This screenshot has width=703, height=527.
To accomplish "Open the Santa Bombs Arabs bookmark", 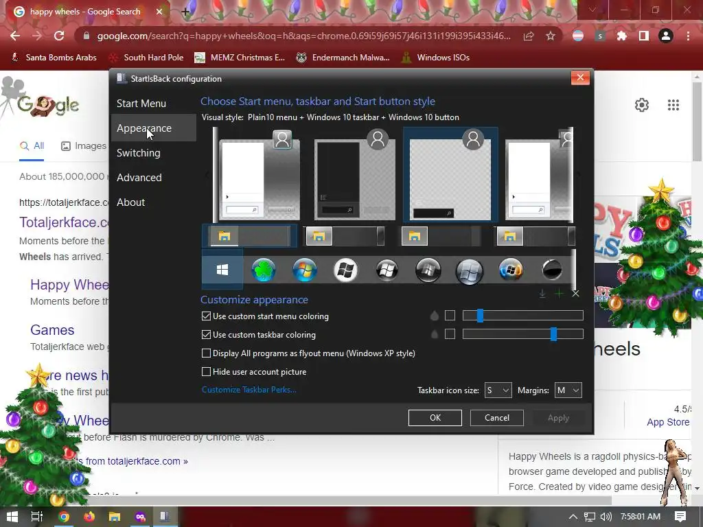I will pos(54,58).
